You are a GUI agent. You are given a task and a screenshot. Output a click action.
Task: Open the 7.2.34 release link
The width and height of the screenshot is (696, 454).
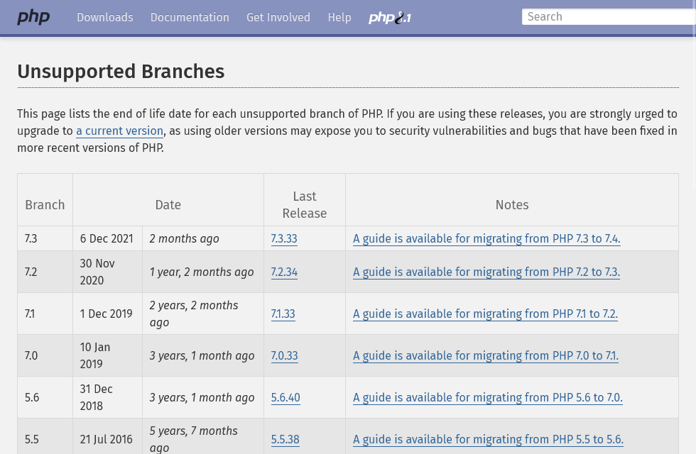pos(284,272)
